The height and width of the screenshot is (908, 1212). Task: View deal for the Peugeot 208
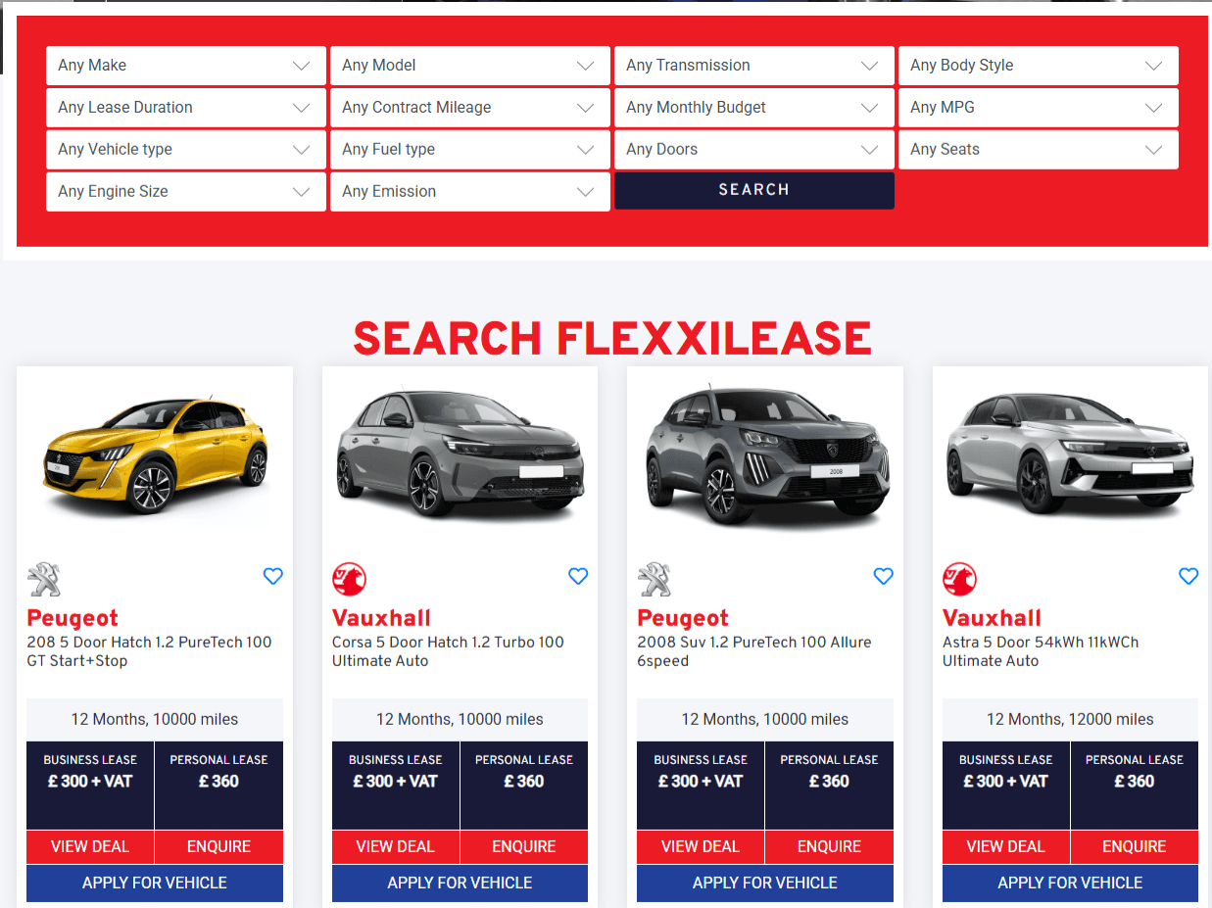(x=90, y=846)
